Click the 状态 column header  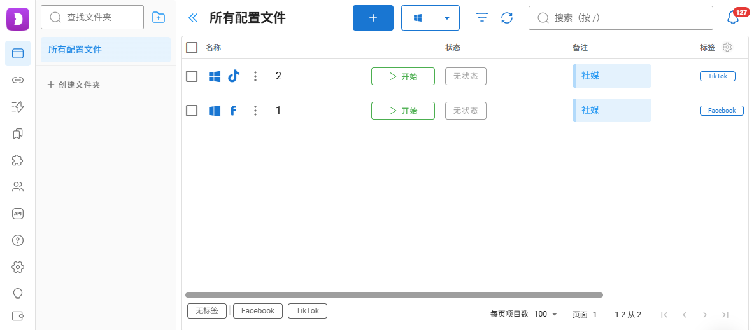pos(453,48)
